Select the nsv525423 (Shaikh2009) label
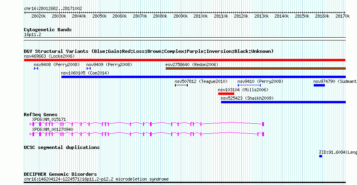 pyautogui.click(x=247, y=98)
